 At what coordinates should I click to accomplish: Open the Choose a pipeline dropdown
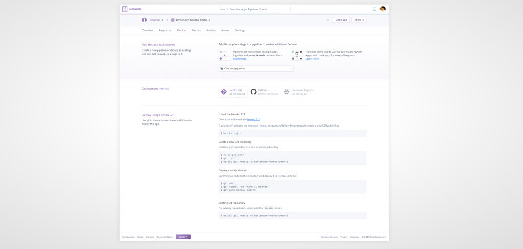[x=256, y=68]
